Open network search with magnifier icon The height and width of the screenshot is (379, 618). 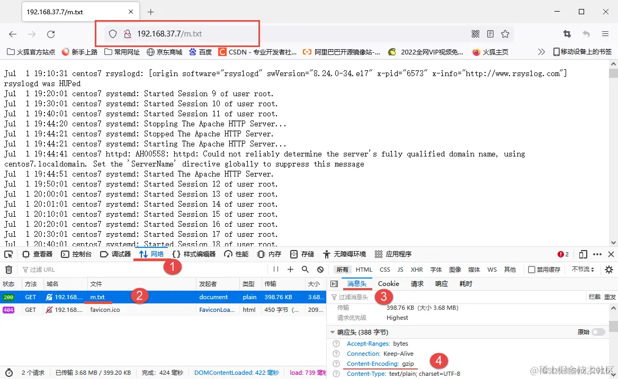tap(305, 269)
